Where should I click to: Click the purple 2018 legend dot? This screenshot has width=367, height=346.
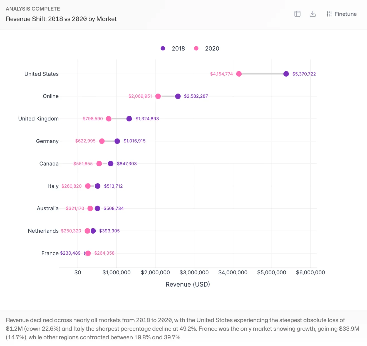point(163,48)
